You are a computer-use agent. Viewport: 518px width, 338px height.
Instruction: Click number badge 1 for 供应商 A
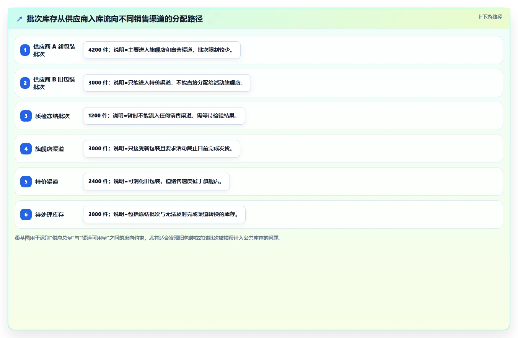click(25, 50)
